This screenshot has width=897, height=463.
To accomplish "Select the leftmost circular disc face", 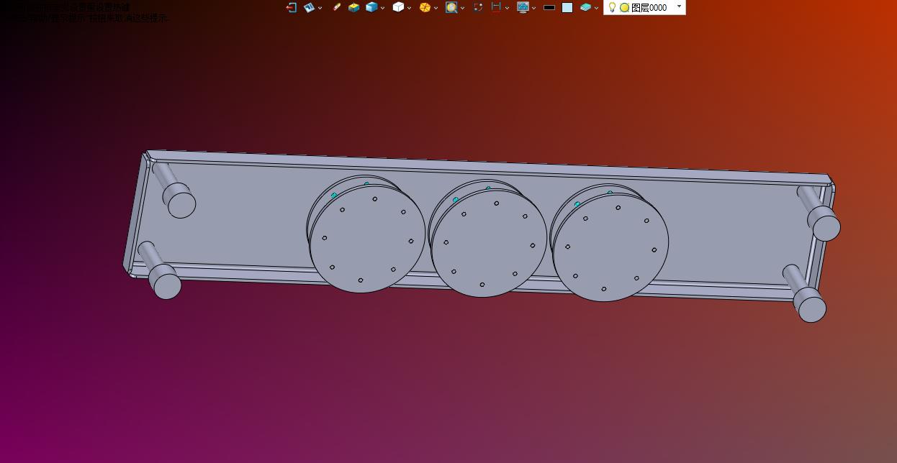I will point(367,238).
